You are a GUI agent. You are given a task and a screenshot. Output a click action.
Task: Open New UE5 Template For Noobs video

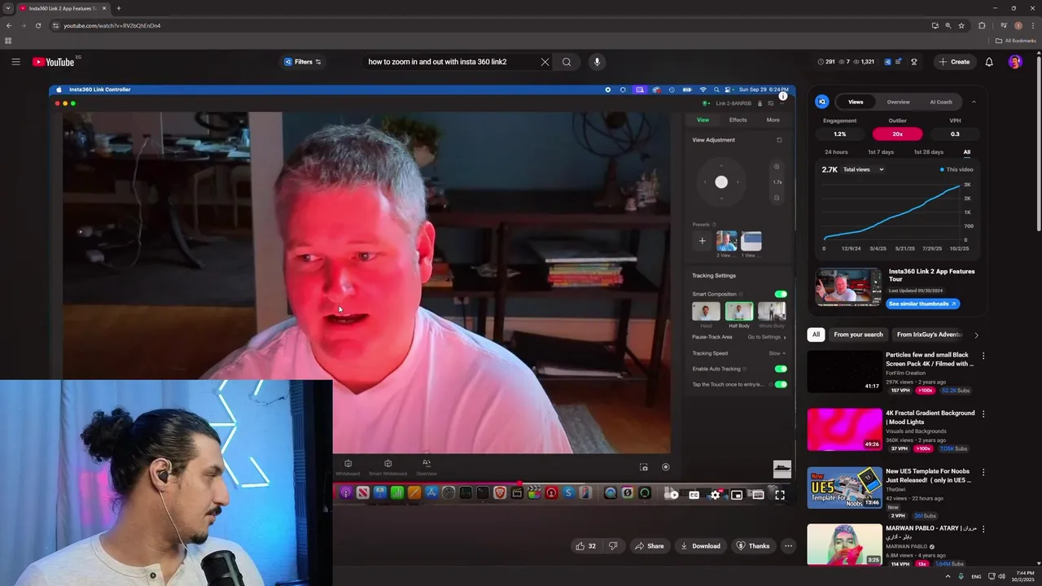(x=844, y=488)
